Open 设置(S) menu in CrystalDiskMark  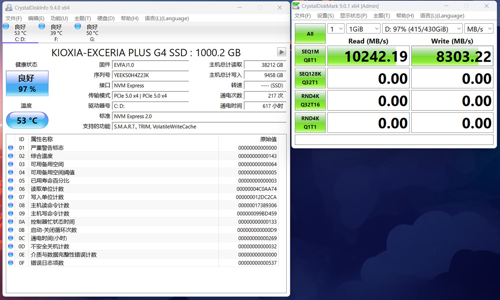click(x=325, y=16)
